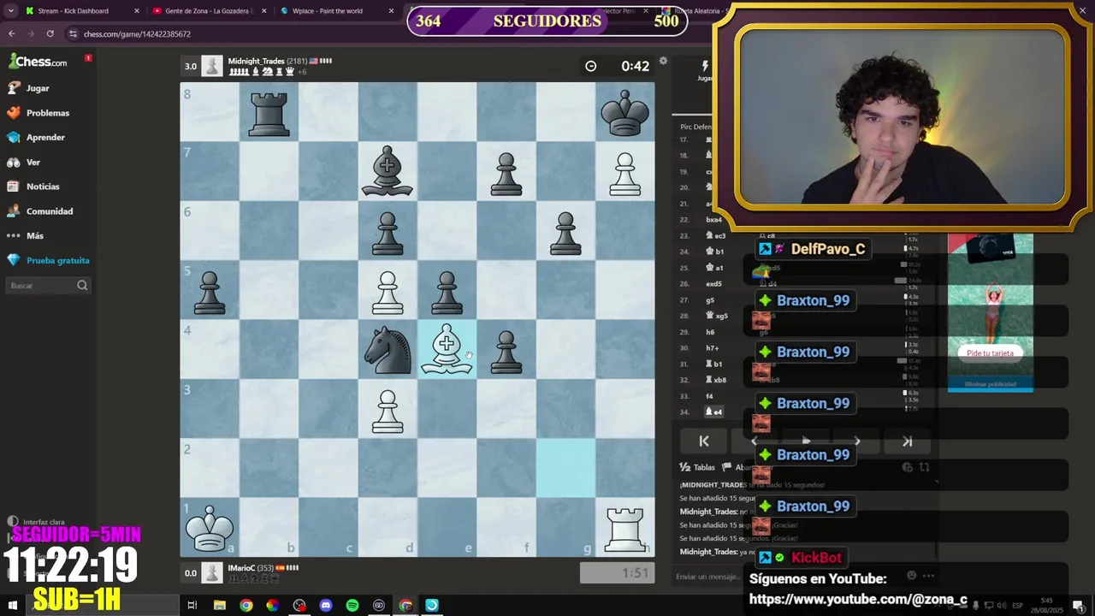The width and height of the screenshot is (1095, 616).
Task: Go back in the browser
Action: click(12, 33)
